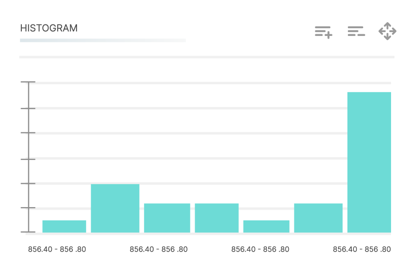Click the four-way move arrows icon
The width and height of the screenshot is (418, 273).
click(387, 31)
